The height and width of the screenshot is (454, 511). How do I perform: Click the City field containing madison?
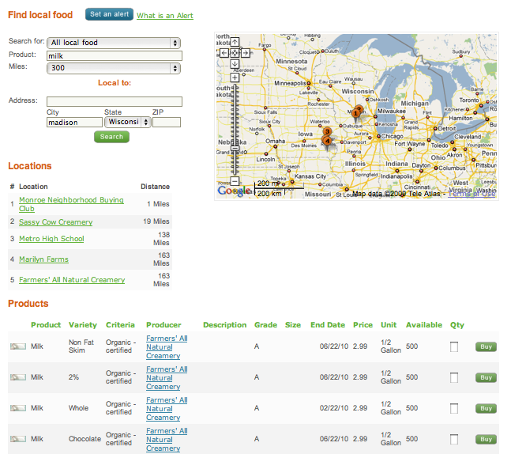[x=74, y=123]
